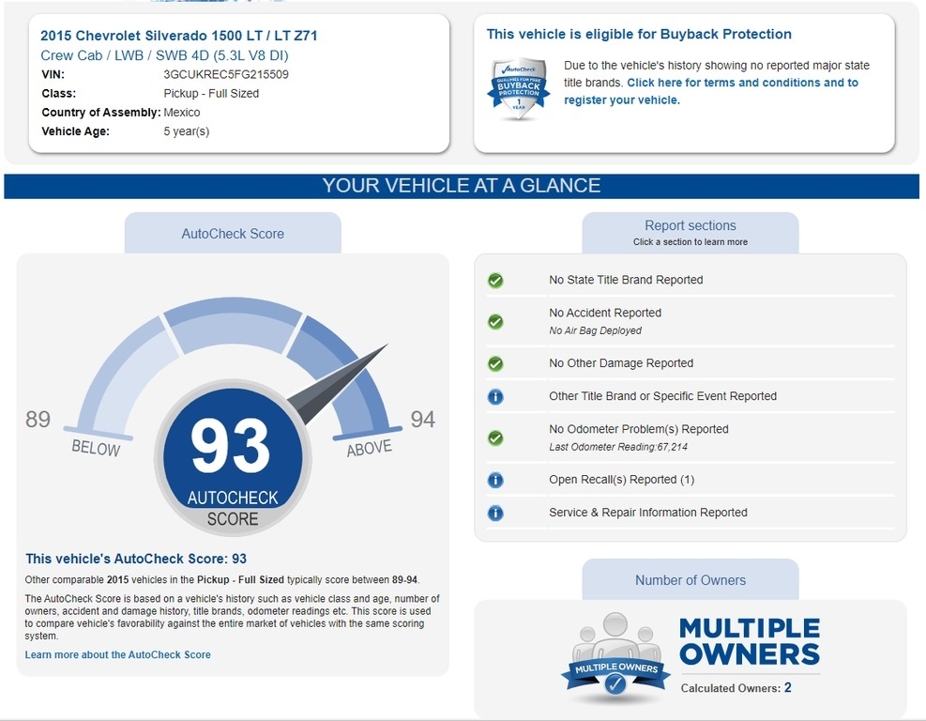Click green checkmark next to No Accident Reported
The height and width of the screenshot is (721, 926).
pos(495,321)
